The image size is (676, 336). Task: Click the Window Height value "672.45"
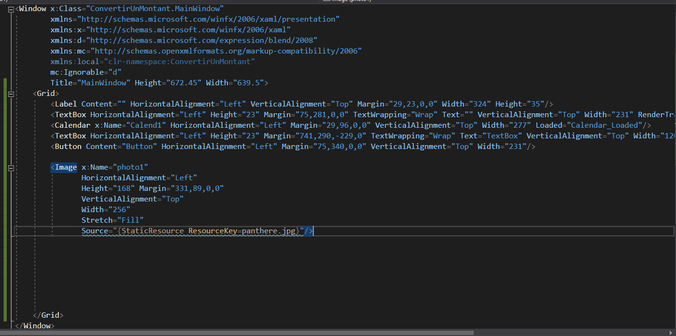click(183, 83)
